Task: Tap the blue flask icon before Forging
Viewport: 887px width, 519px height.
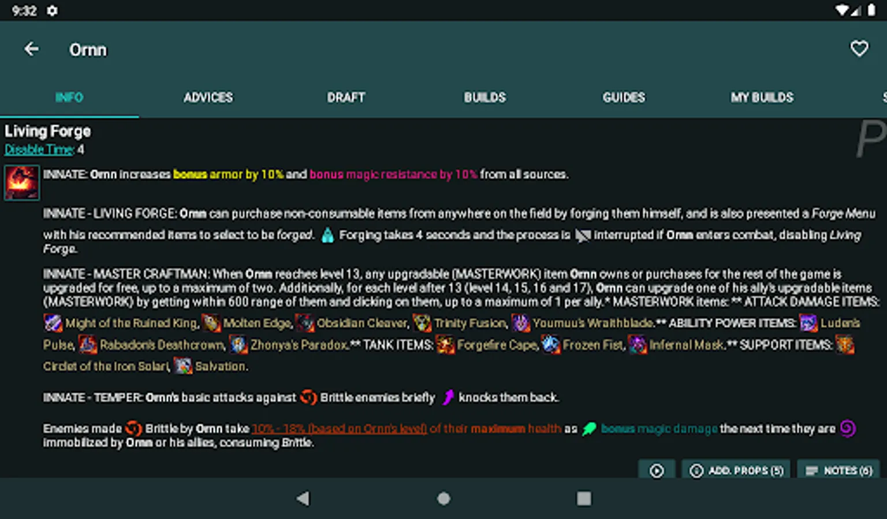Action: point(327,235)
